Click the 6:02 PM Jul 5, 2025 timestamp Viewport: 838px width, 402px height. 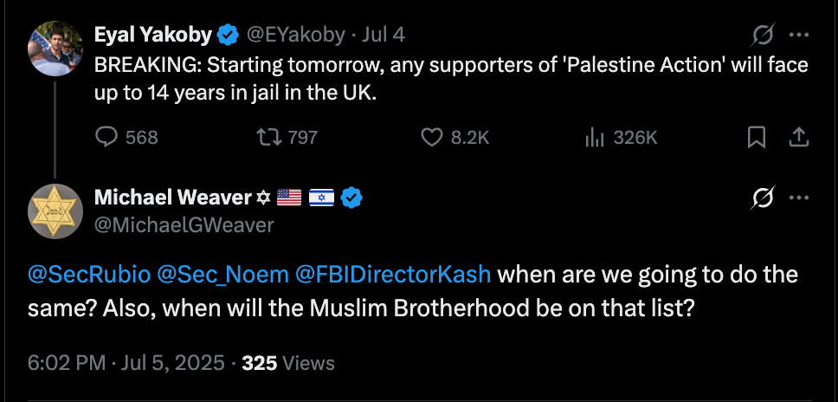coord(127,362)
